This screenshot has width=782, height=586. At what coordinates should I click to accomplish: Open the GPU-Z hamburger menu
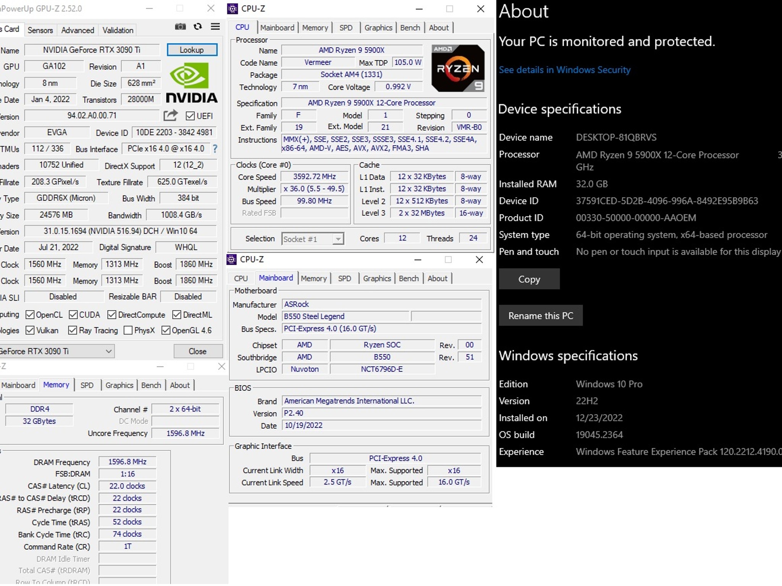coord(215,26)
